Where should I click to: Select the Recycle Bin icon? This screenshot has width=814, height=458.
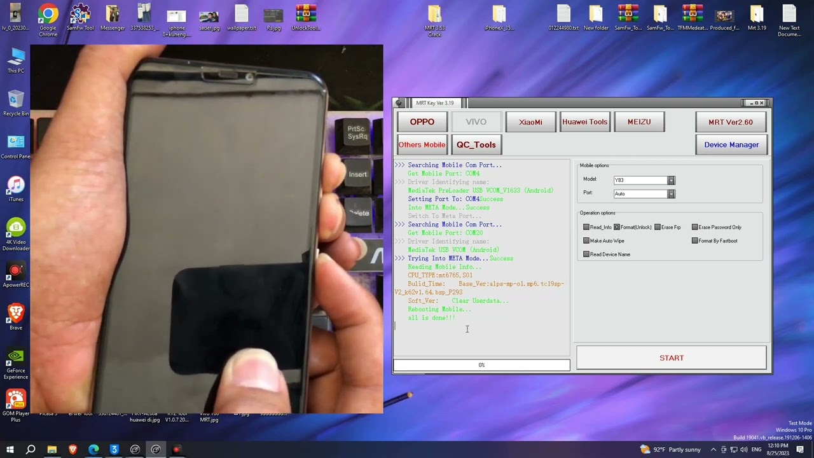(x=16, y=103)
